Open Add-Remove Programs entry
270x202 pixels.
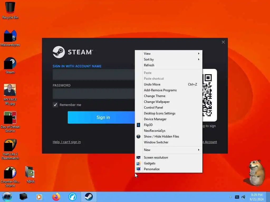[168, 90]
